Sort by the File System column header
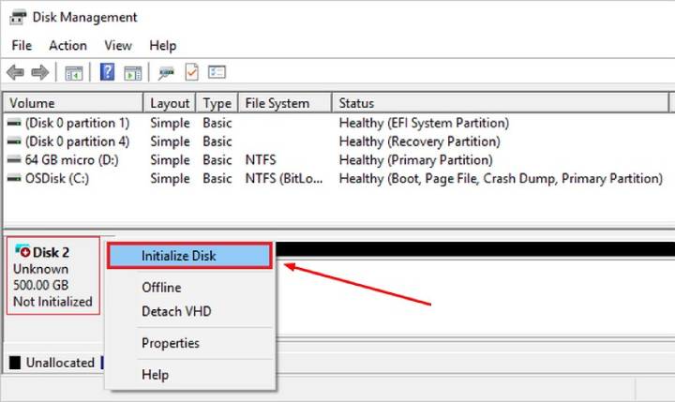675x402 pixels. (x=285, y=103)
